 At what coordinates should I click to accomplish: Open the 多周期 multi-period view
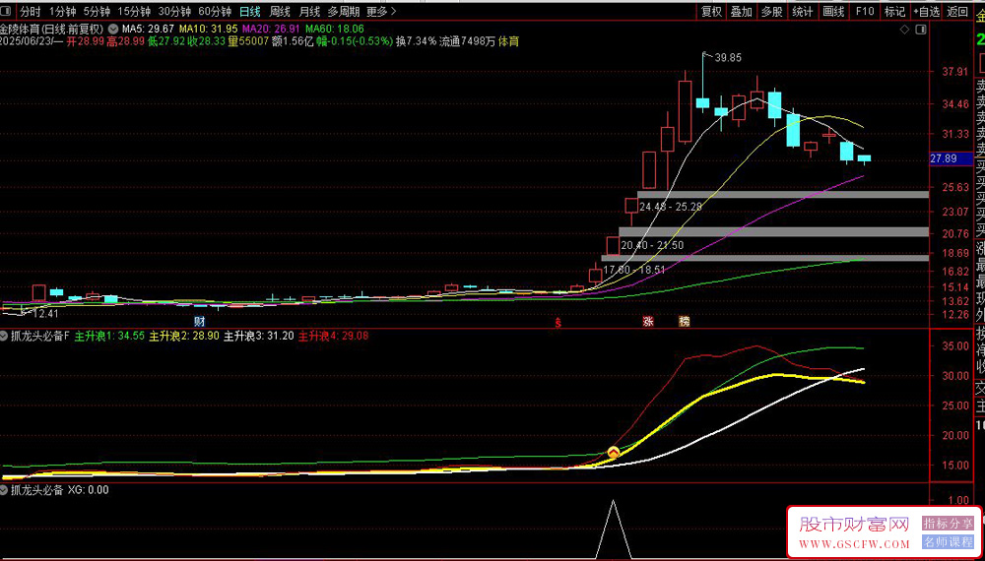pos(343,11)
